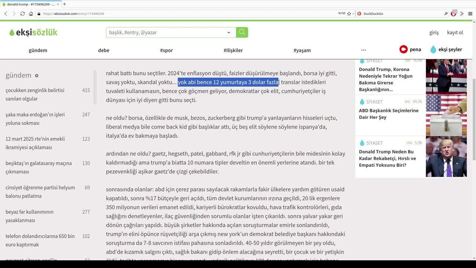Click the red extension icon in toolbar

(x=454, y=13)
